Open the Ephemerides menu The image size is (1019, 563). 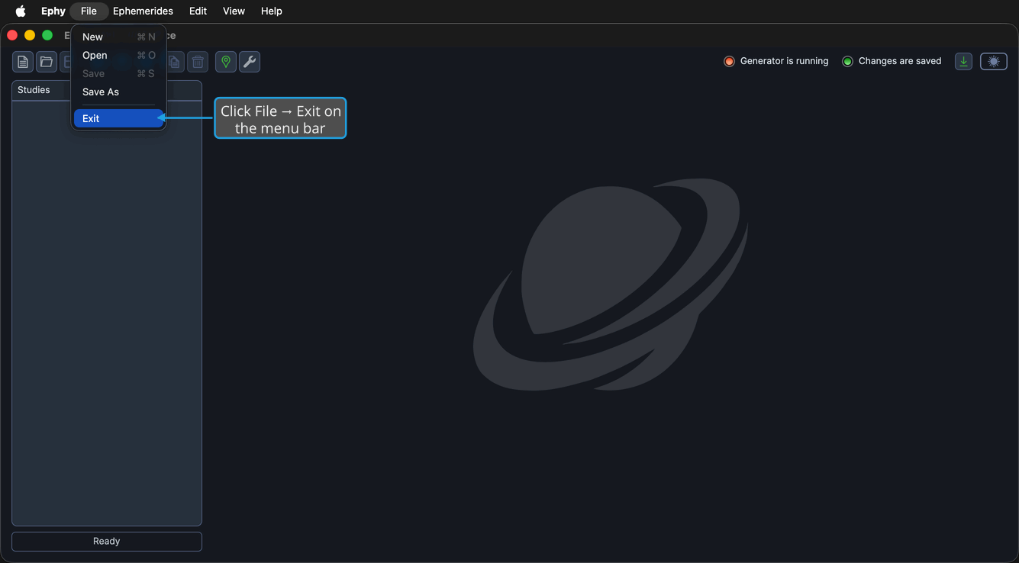pos(143,11)
